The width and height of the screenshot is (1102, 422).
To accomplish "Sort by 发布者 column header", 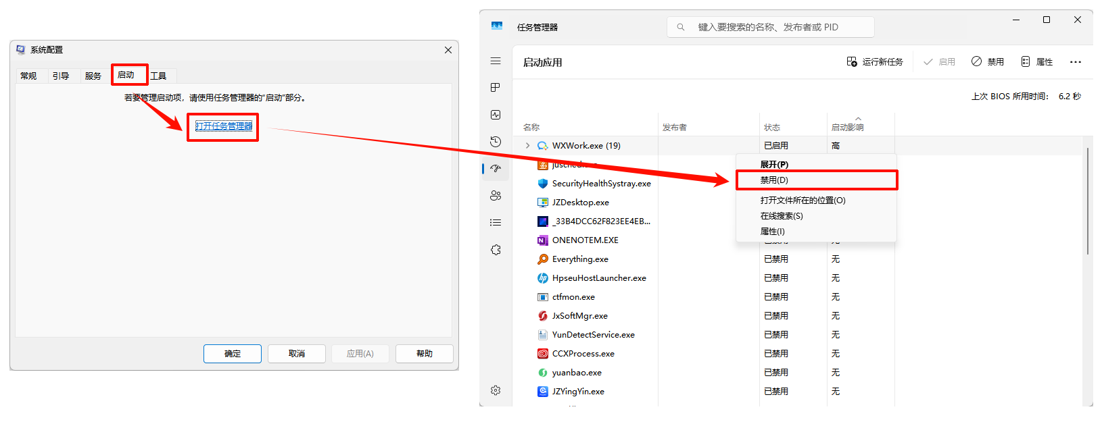I will click(674, 127).
